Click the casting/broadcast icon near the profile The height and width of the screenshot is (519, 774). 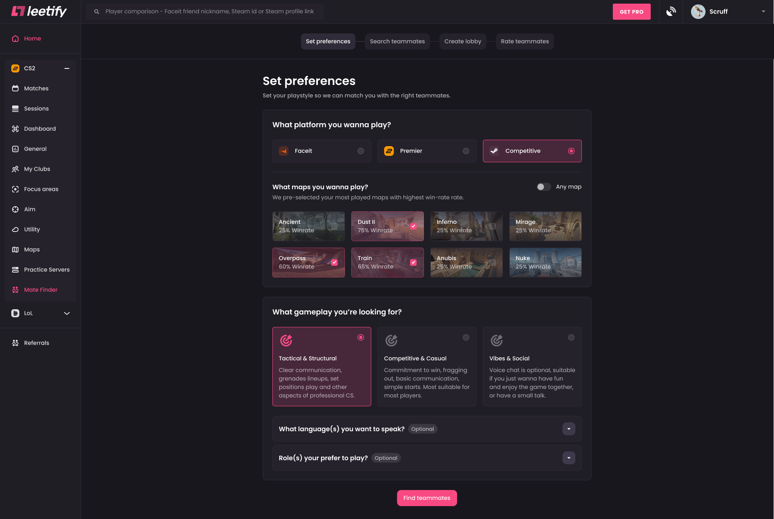[x=671, y=11]
